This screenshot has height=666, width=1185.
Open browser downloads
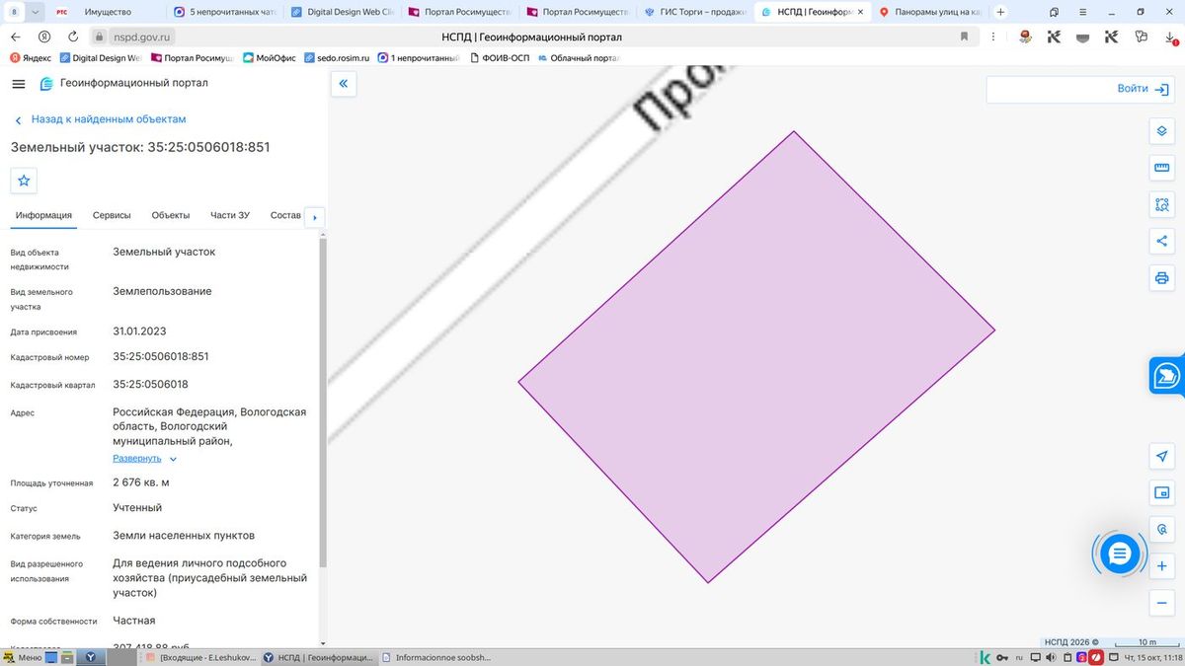(x=1171, y=37)
